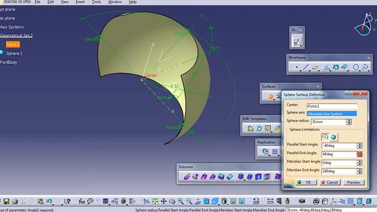Open the Window menu
This screenshot has height=212, width=377.
point(115,2)
